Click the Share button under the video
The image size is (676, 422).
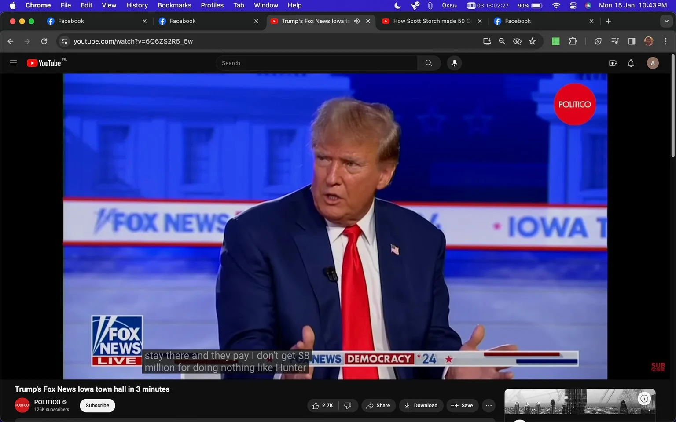(378, 405)
